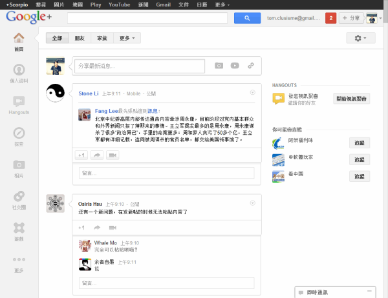Screen dimensions: 388x298
Task: Click the 余省自墨 commenter name
Action: point(104,262)
